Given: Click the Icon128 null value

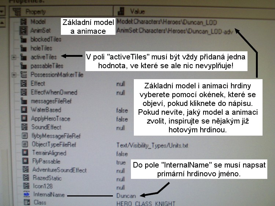Looking at the screenshot, I should click(x=121, y=187).
